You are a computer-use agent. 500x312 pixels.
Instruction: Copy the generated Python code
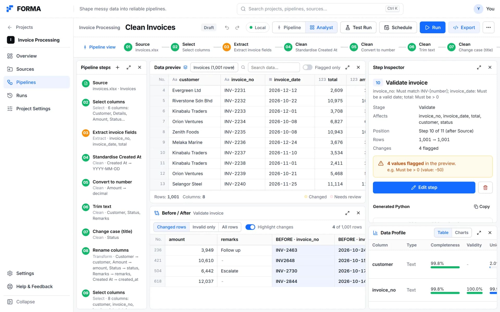[x=482, y=206]
